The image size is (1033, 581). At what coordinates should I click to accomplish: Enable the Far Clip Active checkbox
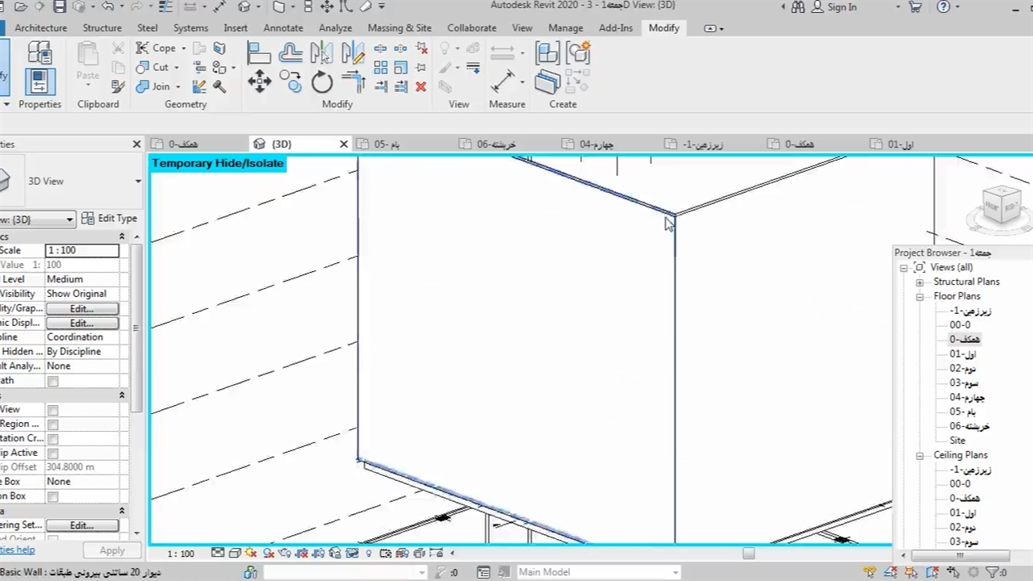[53, 454]
